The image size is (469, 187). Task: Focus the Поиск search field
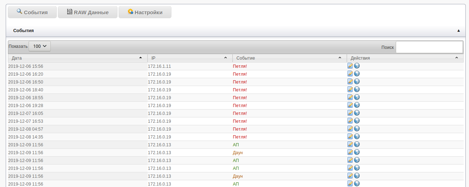tap(429, 47)
